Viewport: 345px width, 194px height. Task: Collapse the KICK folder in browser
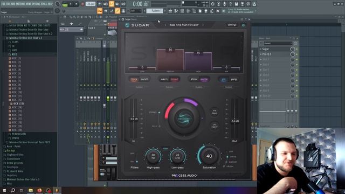(x=14, y=54)
